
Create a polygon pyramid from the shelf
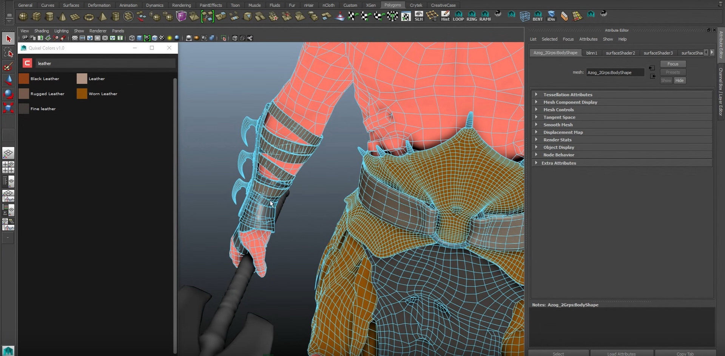(x=102, y=17)
